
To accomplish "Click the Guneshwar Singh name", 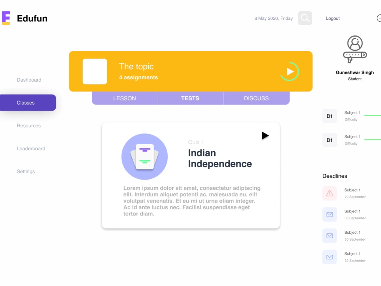I will (355, 72).
